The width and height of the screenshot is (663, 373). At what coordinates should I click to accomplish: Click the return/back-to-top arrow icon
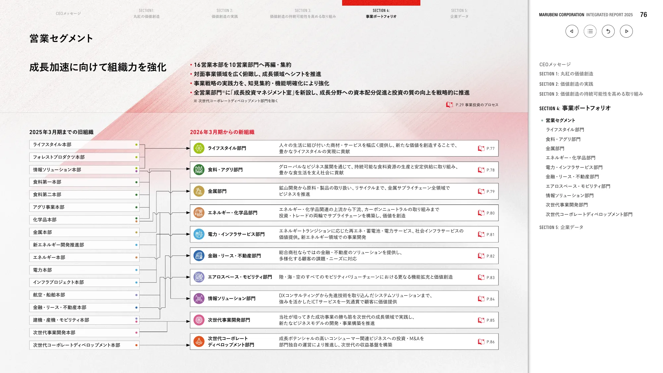tap(608, 31)
